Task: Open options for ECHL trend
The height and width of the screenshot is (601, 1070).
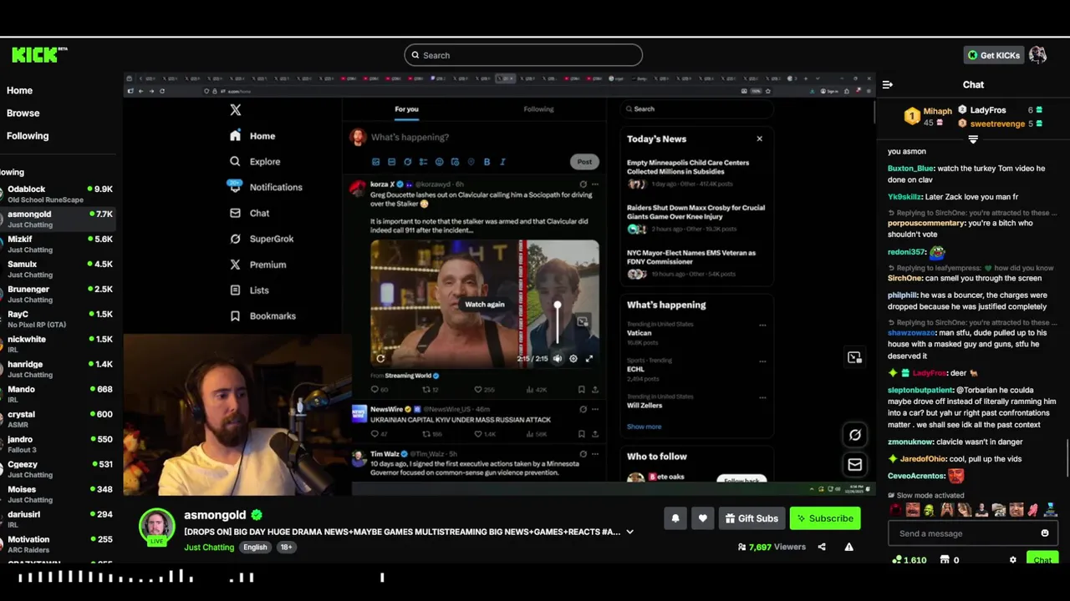Action: [762, 361]
